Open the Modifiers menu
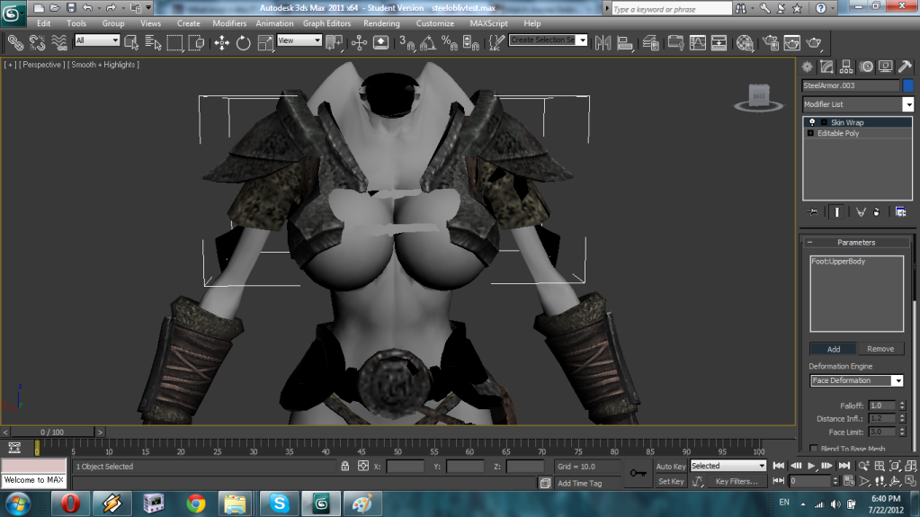Viewport: 920px width, 517px height. coord(229,23)
